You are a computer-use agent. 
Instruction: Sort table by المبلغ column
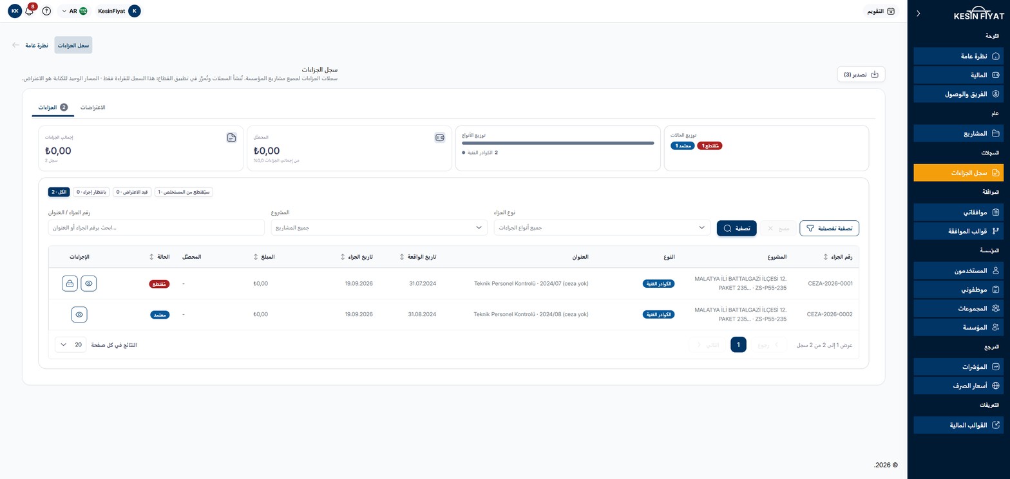point(264,257)
